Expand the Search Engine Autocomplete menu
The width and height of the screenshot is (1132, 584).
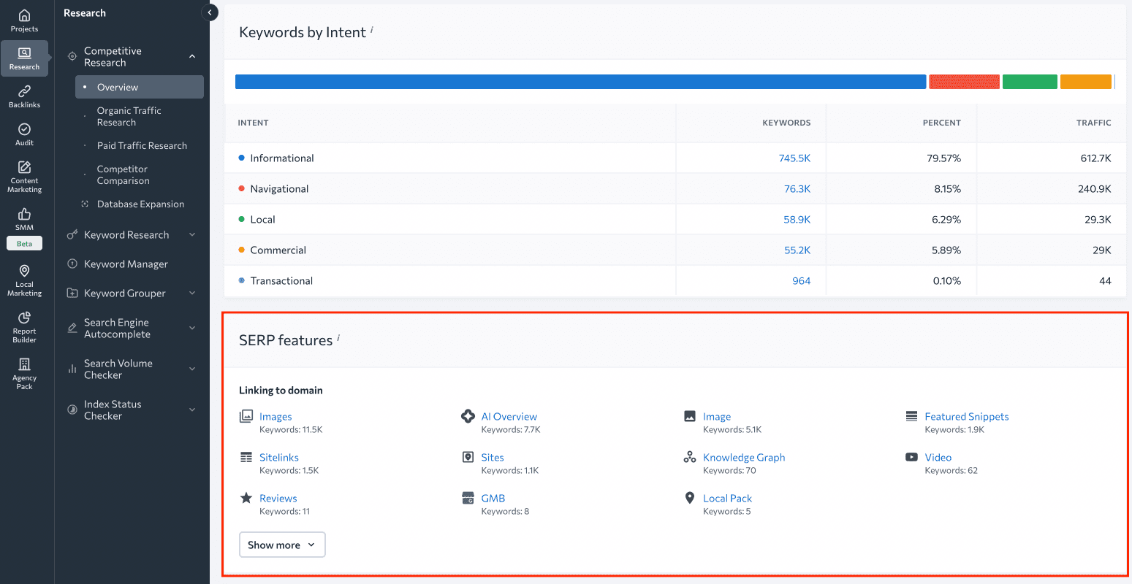point(191,328)
